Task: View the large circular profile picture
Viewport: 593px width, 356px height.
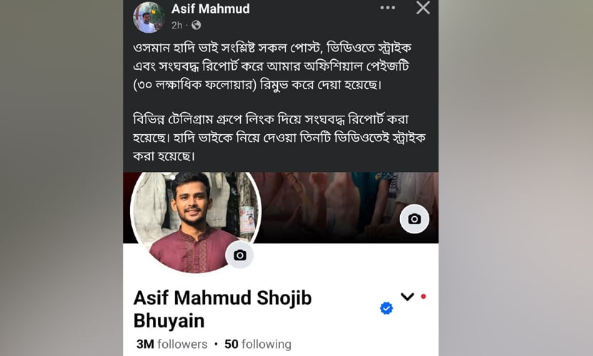Action: [196, 222]
